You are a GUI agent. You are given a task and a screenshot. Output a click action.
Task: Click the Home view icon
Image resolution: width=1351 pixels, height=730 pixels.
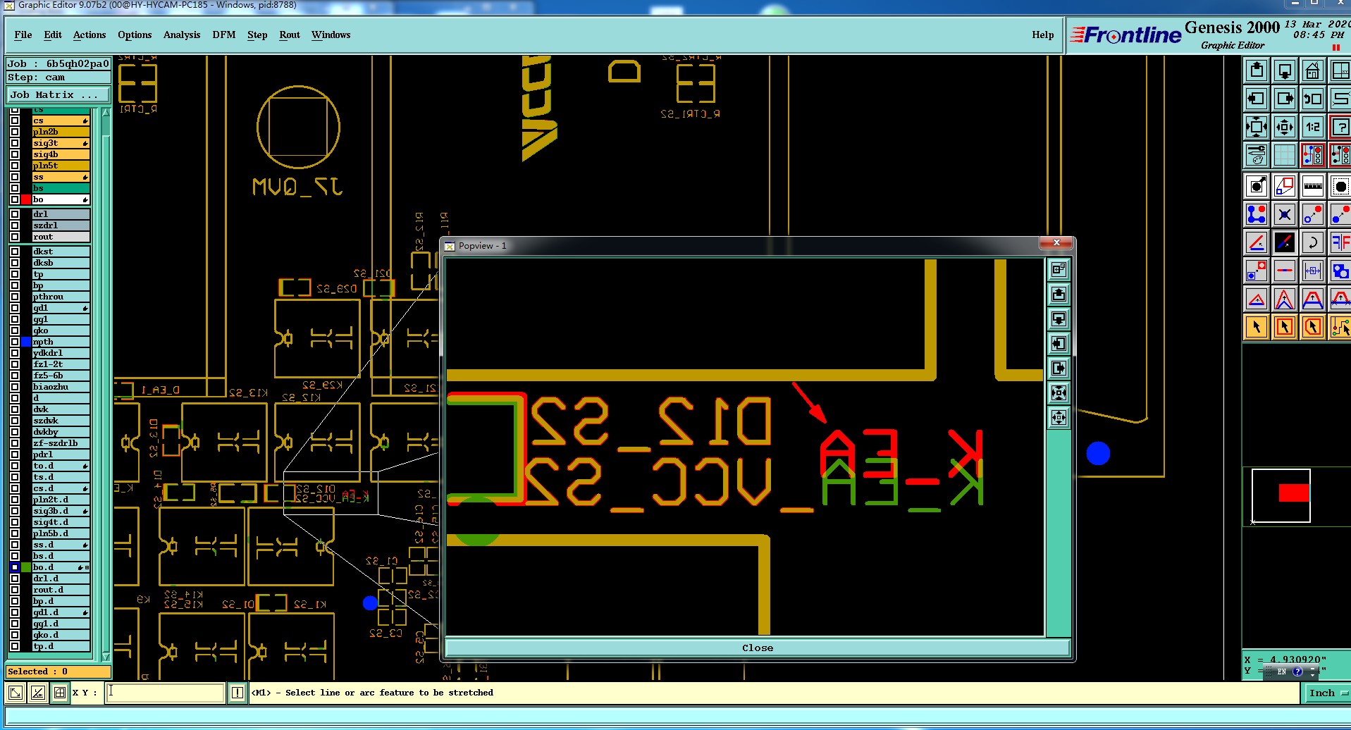coord(1312,70)
